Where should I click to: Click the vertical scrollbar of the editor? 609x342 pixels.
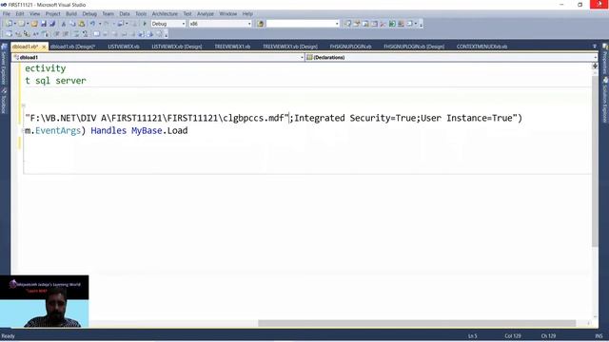[595, 161]
